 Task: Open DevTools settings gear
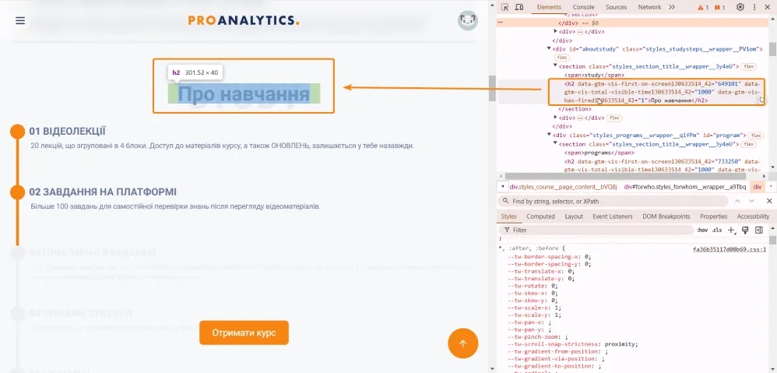[x=740, y=7]
